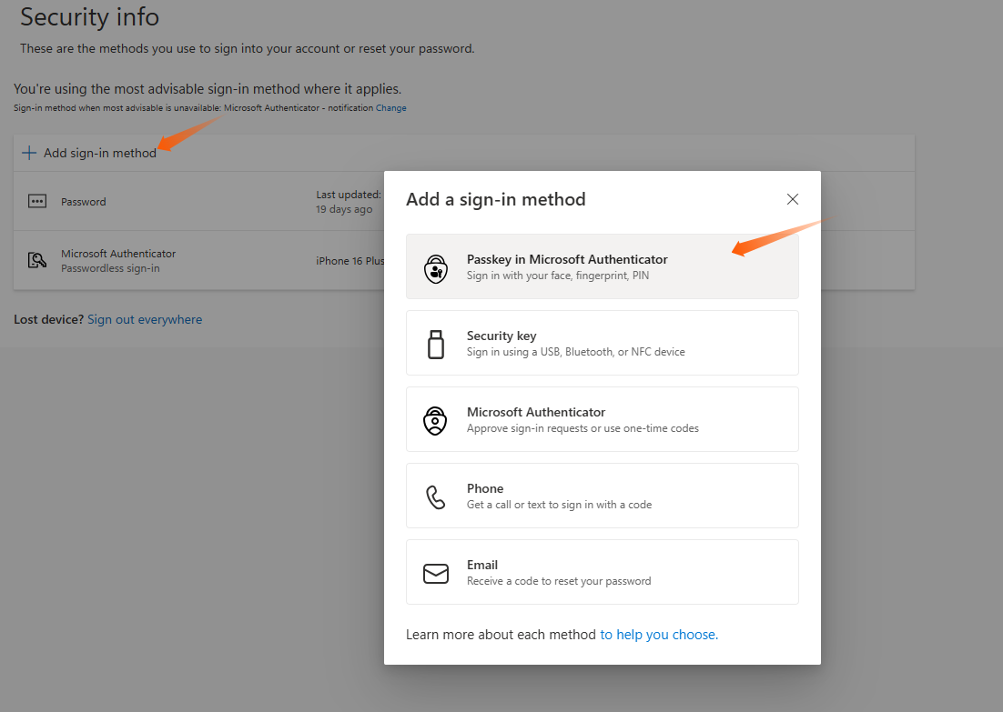
Task: Click the plus icon beside Add sign-in method
Action: click(x=29, y=153)
